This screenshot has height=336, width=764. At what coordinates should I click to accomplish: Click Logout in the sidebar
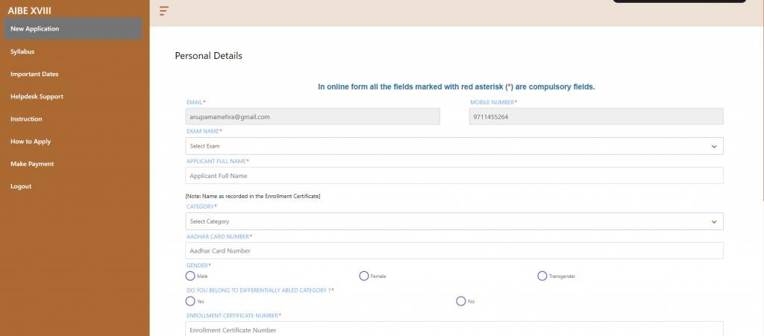click(21, 186)
